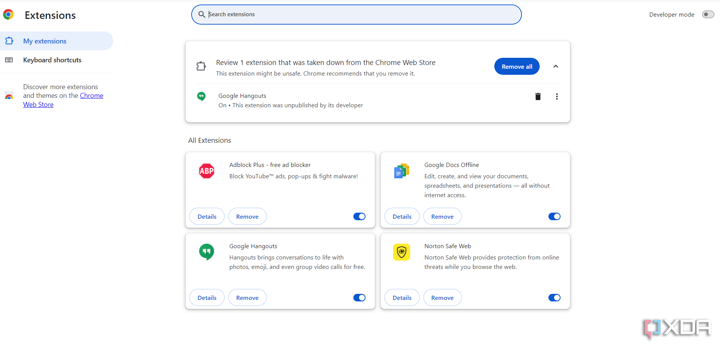Click the search magnifier icon
This screenshot has width=720, height=349.
coord(202,14)
